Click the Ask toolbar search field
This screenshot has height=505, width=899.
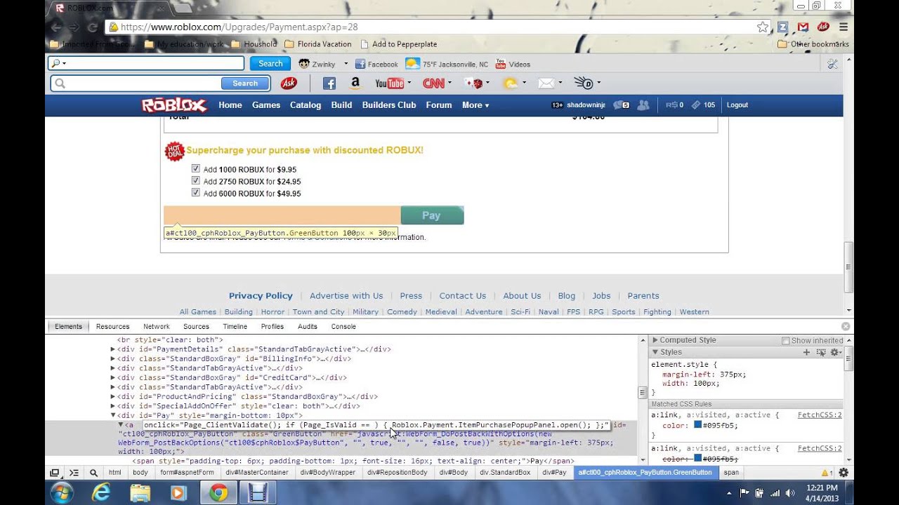coord(137,83)
